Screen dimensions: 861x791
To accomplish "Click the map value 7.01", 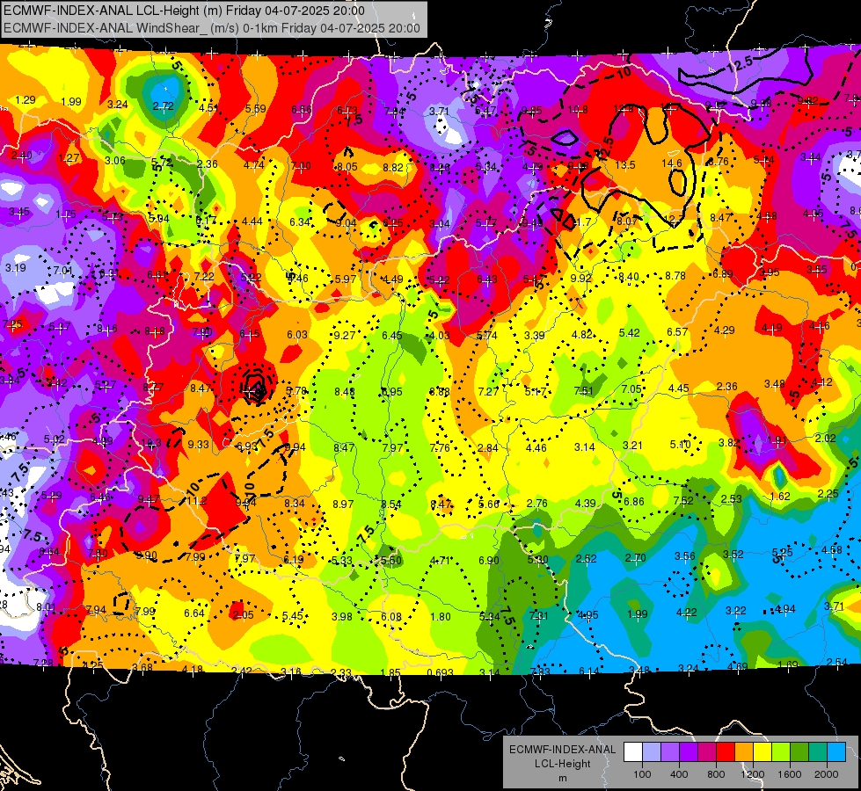I will click(63, 270).
